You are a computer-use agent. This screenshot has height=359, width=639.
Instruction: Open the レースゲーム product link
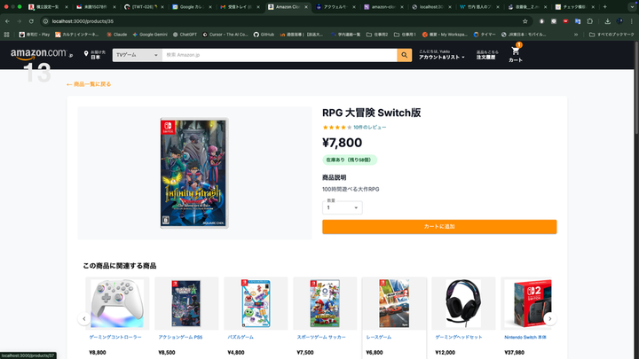click(379, 337)
